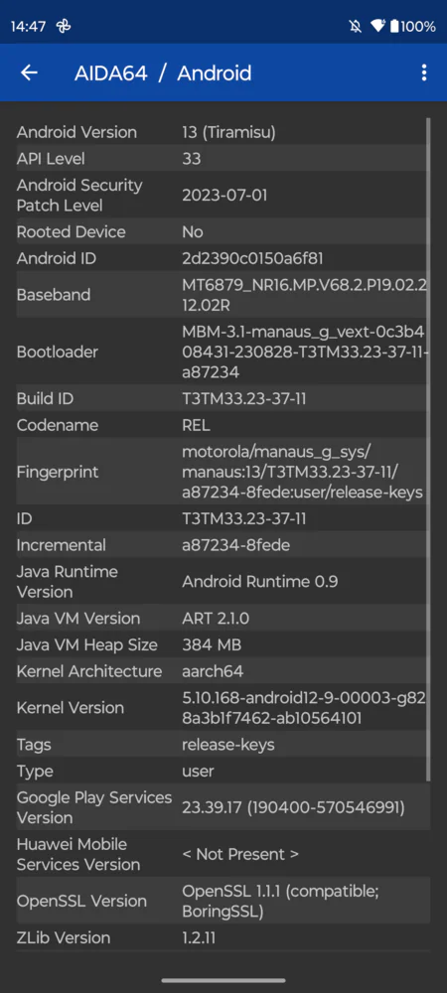Tap the Wi-Fi status icon

pyautogui.click(x=378, y=27)
